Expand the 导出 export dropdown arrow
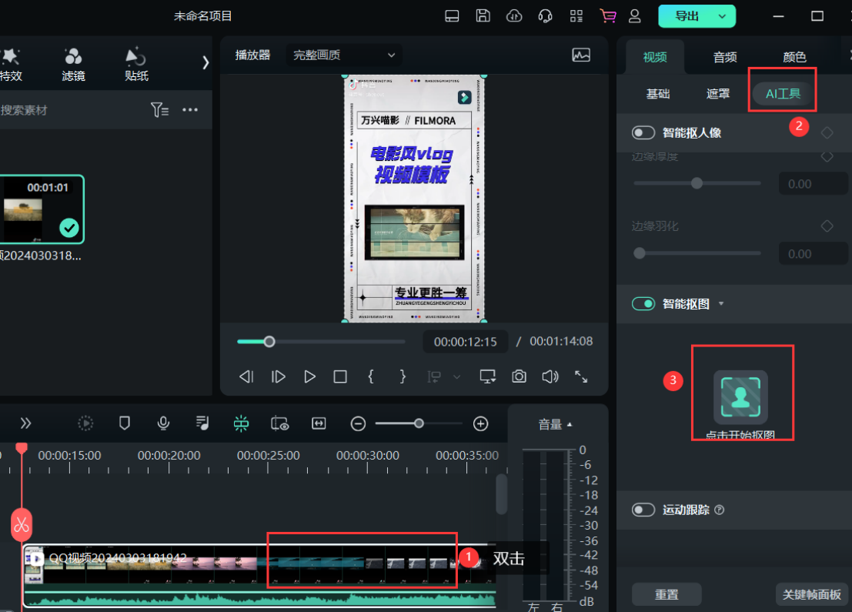This screenshot has width=852, height=612. [x=722, y=16]
